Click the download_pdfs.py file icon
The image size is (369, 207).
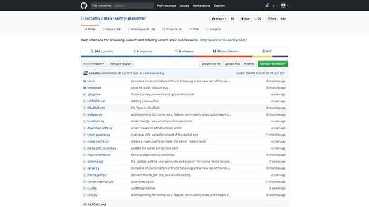[85, 128]
